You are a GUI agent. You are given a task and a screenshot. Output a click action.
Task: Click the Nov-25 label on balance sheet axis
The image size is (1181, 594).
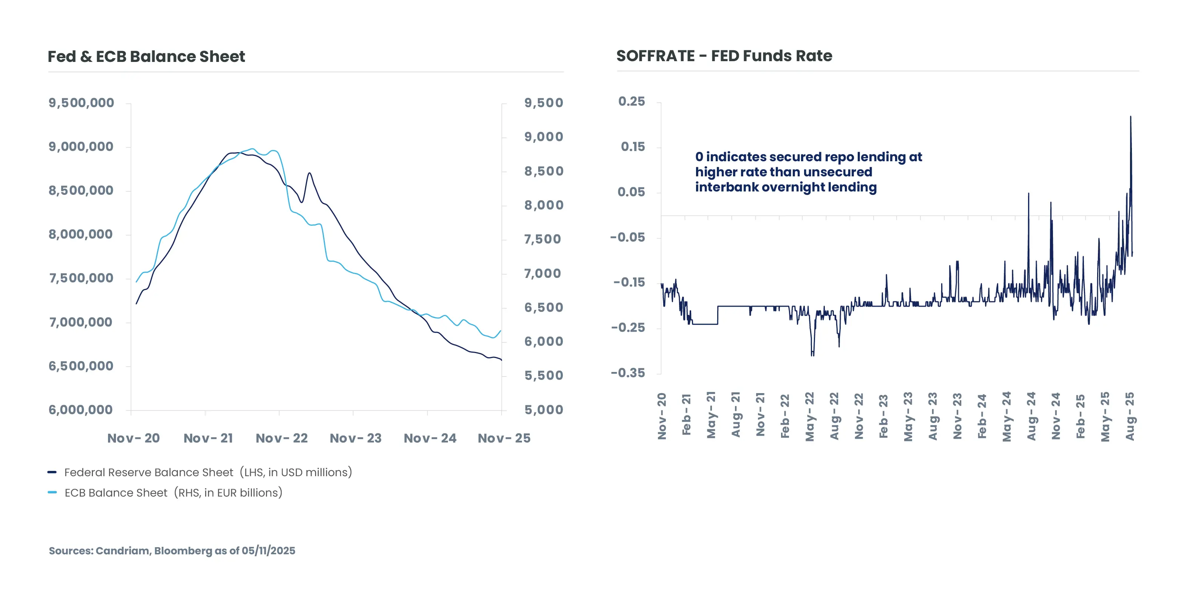point(504,438)
